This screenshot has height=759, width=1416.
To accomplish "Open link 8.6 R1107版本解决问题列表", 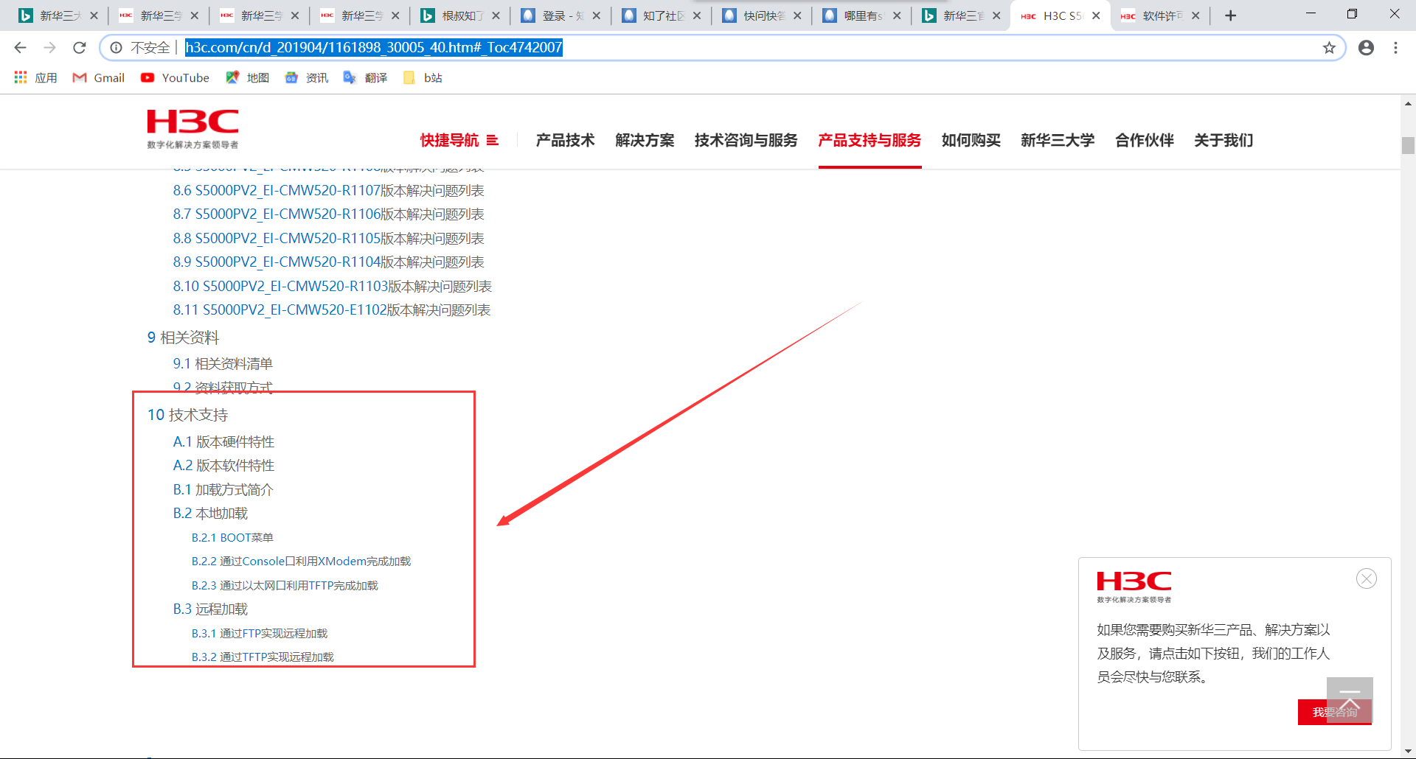I will [329, 191].
